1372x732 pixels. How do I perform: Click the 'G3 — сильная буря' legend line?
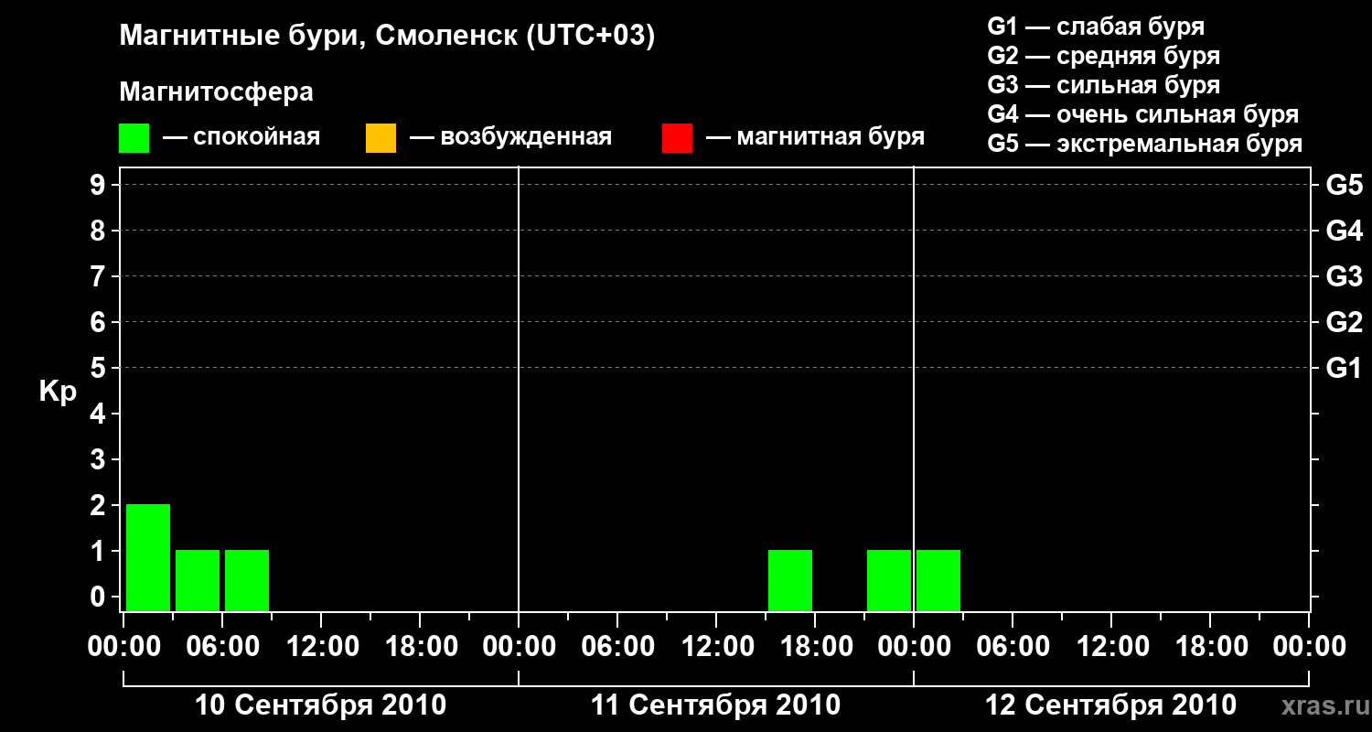click(x=1103, y=85)
